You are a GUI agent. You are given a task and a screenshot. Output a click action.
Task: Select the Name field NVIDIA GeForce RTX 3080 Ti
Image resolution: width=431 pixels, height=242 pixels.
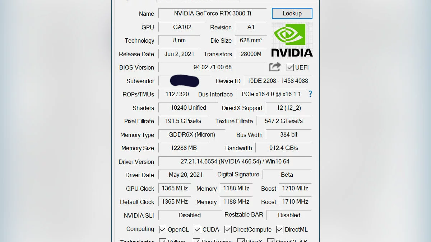(x=213, y=14)
